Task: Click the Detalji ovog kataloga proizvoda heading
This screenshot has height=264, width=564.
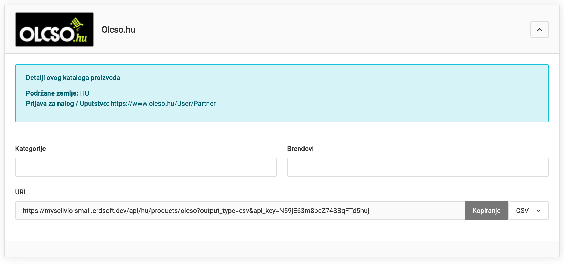Action: click(x=73, y=77)
